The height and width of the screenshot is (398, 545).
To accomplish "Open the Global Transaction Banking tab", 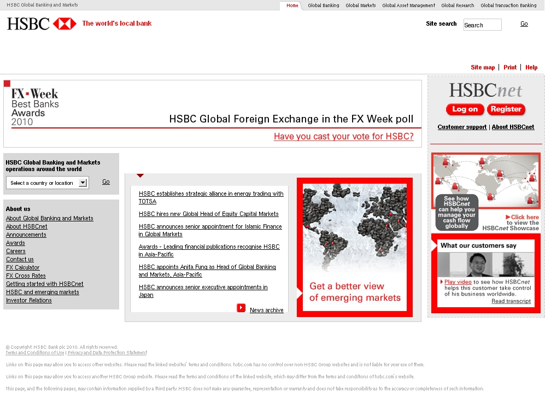I will click(508, 5).
